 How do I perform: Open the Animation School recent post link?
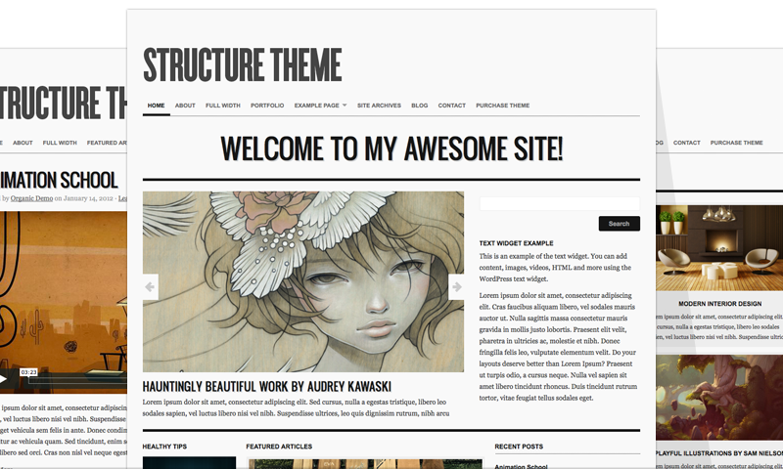[x=521, y=466]
